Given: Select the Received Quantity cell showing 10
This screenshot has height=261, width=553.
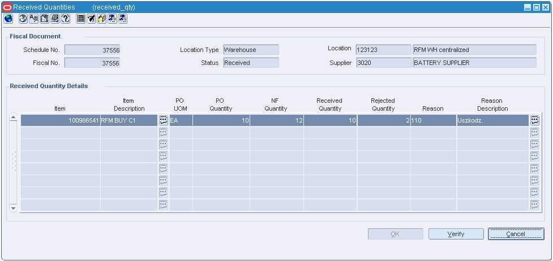Looking at the screenshot, I should tap(330, 120).
